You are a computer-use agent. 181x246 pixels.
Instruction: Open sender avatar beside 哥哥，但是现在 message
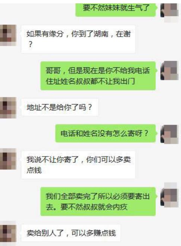[x=169, y=70]
